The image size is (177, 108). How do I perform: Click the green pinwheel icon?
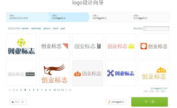point(21,42)
